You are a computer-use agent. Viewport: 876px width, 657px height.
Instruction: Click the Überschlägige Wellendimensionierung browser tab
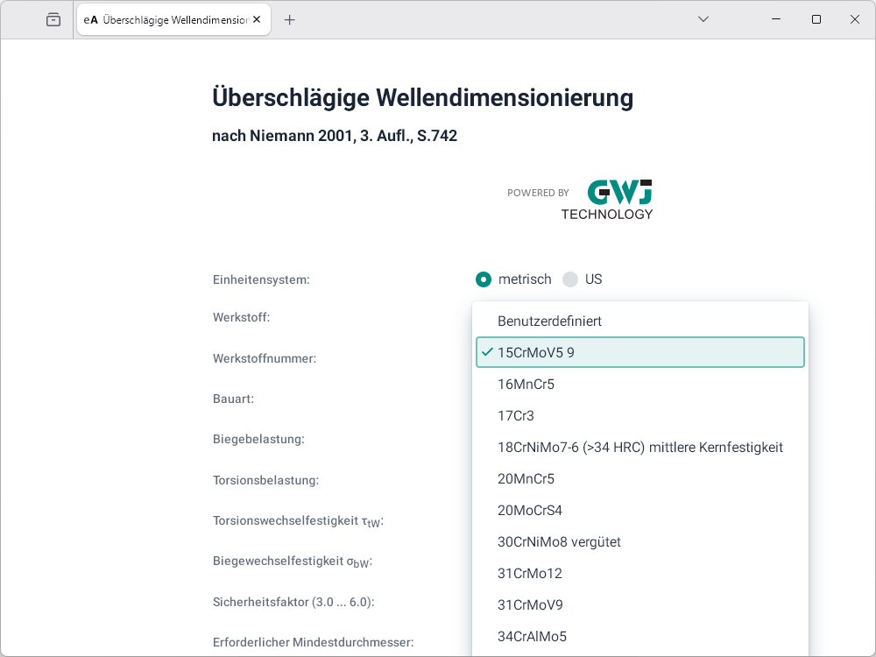[166, 19]
